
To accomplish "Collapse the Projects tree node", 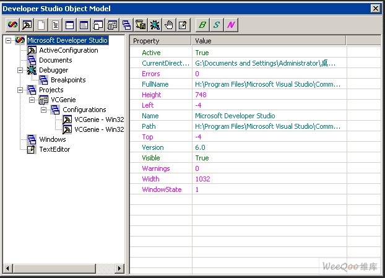I will (20, 90).
